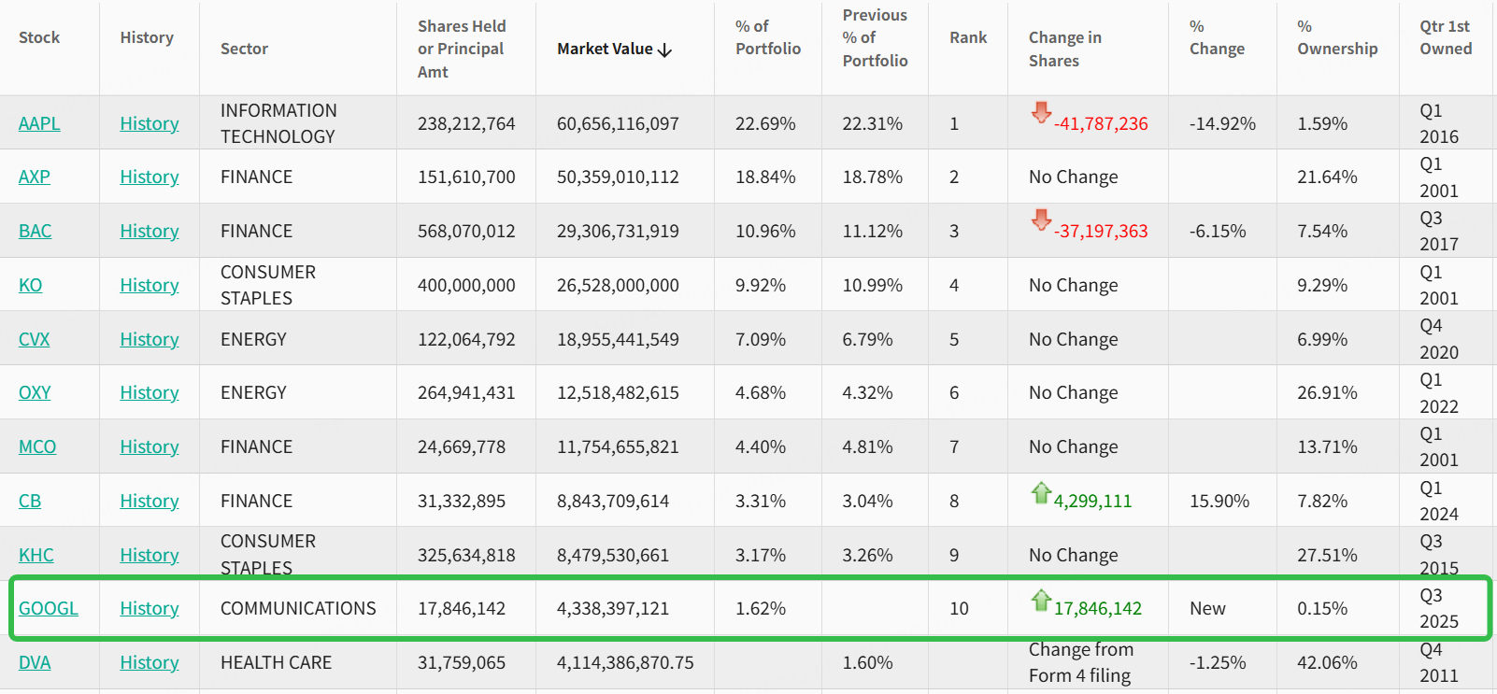Open the AAPL stock link
The width and height of the screenshot is (1497, 694).
(39, 123)
